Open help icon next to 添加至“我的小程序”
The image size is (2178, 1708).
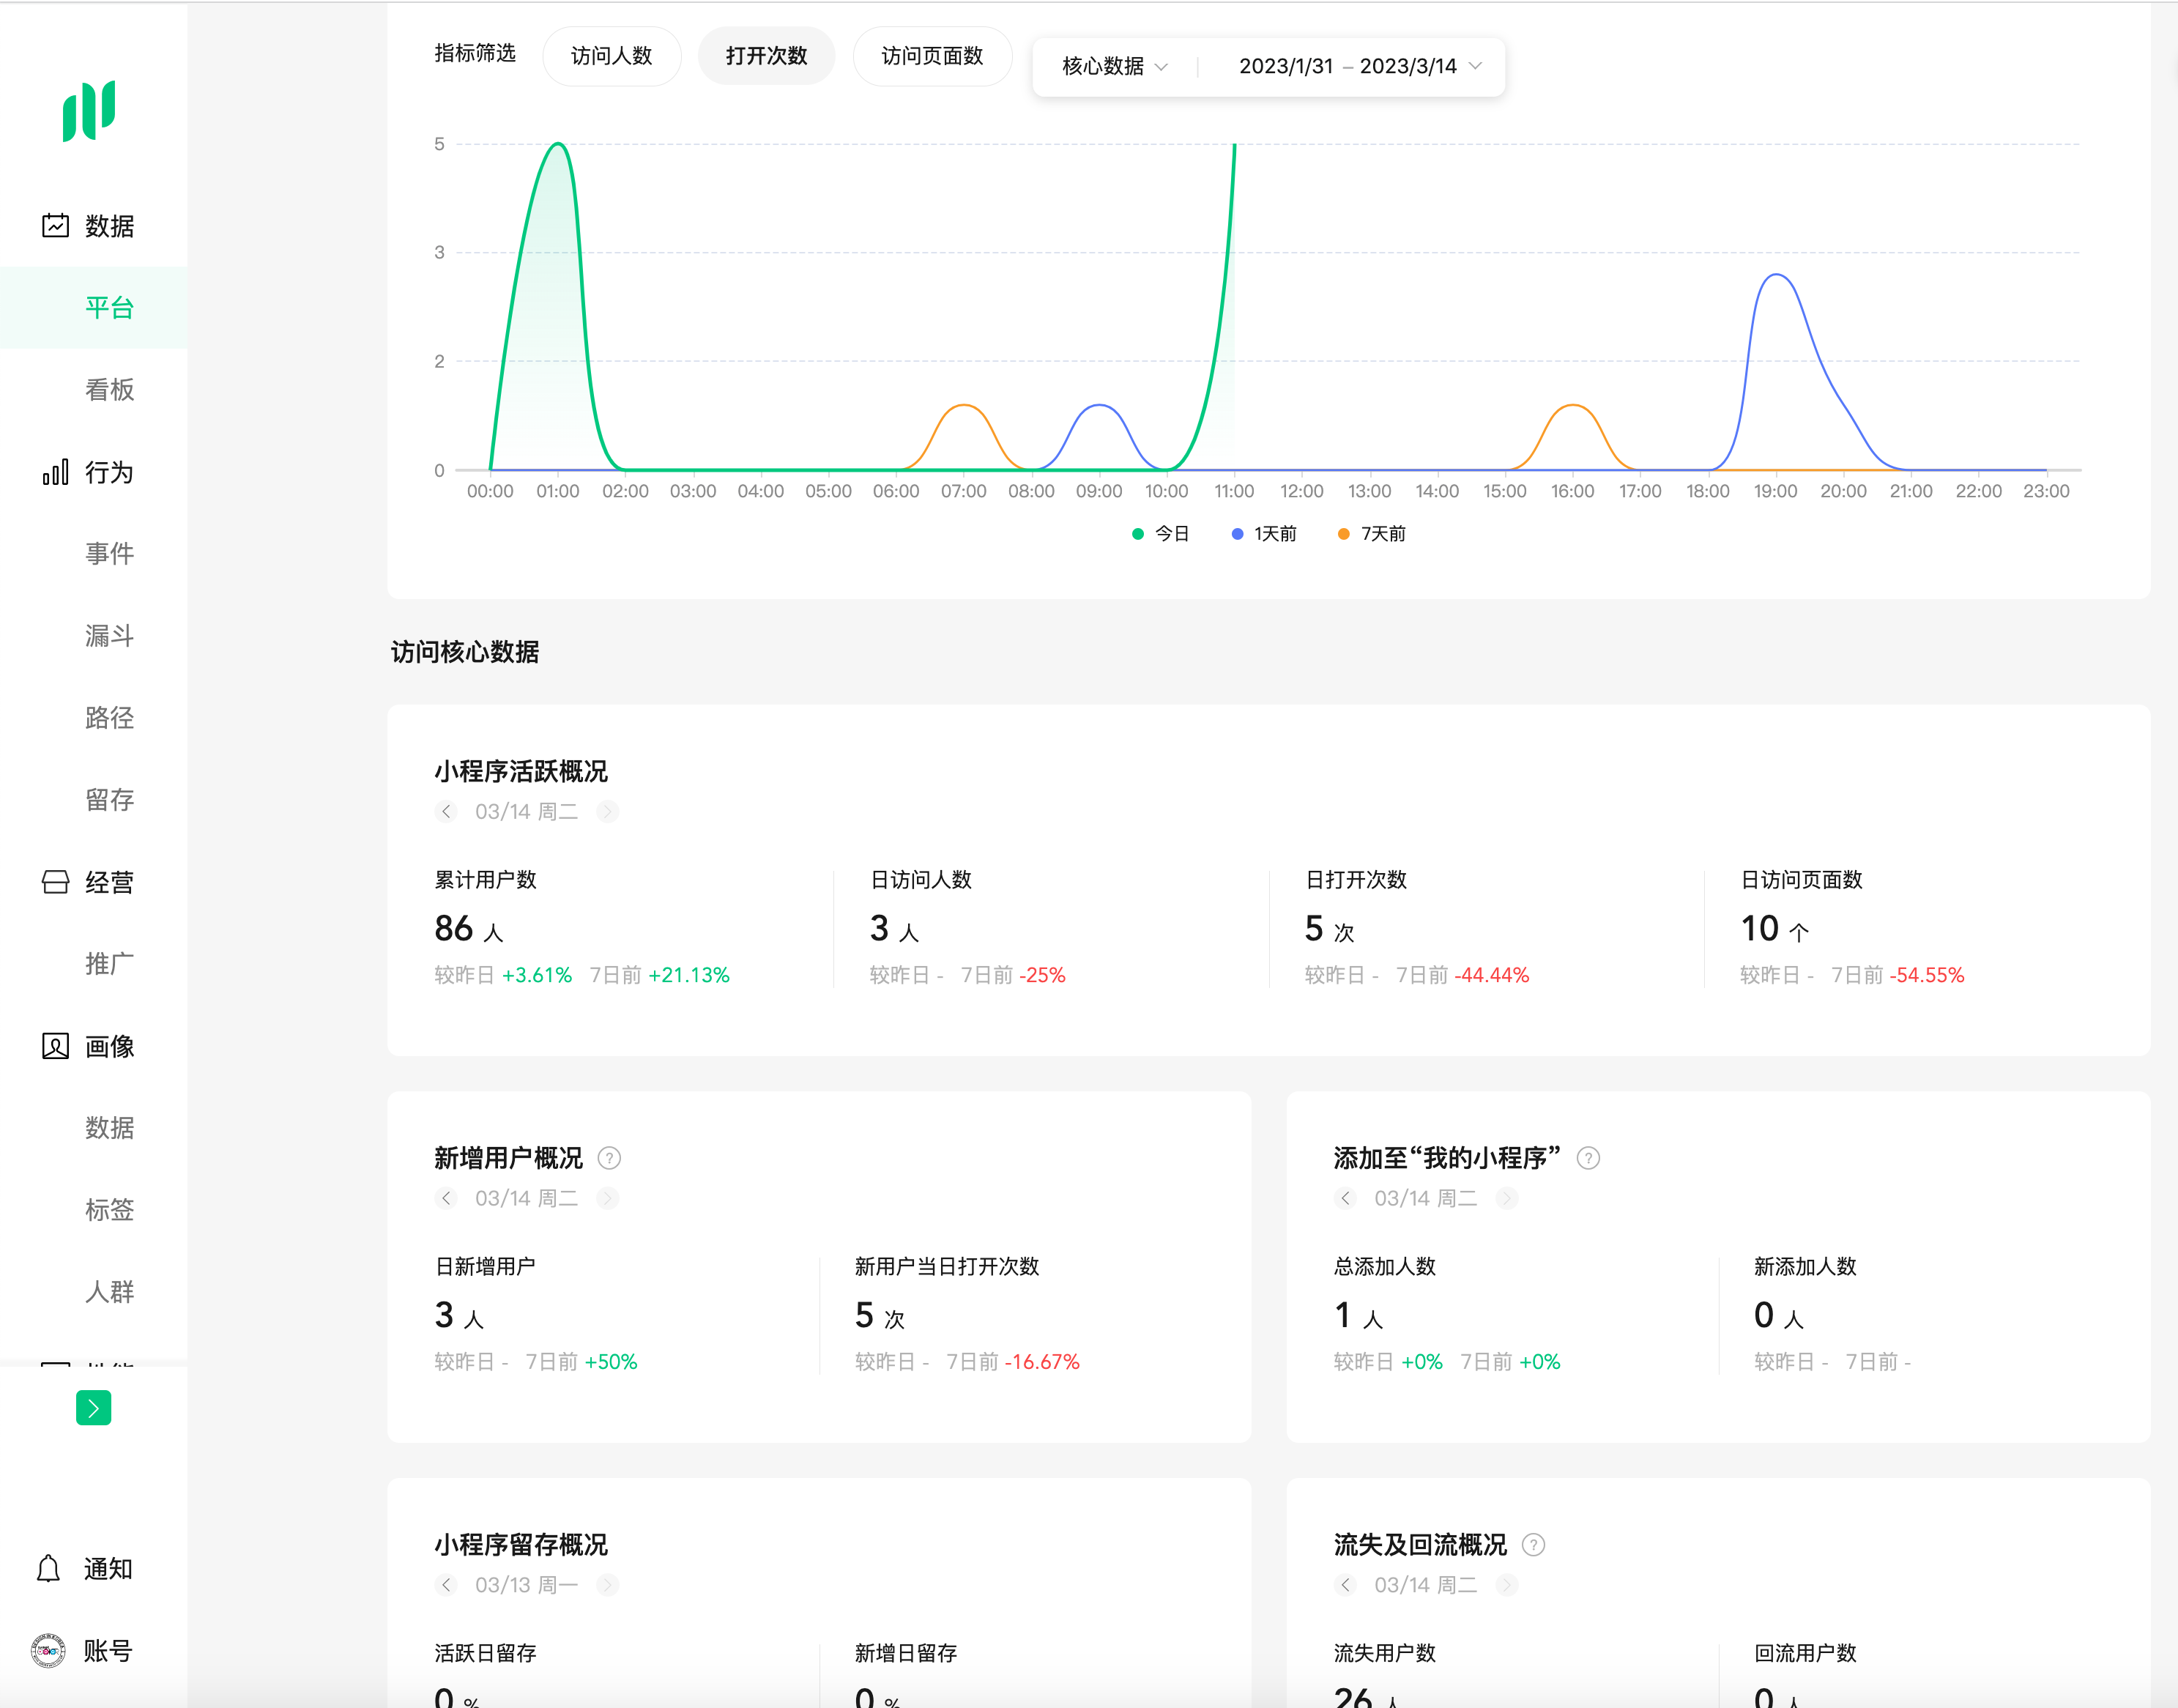tap(1588, 1158)
